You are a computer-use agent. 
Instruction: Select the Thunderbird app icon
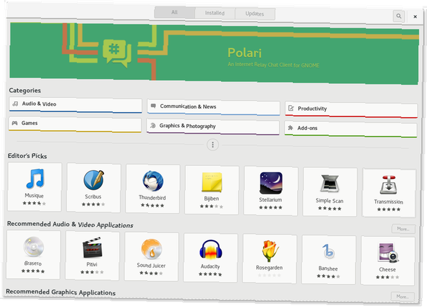(x=153, y=181)
